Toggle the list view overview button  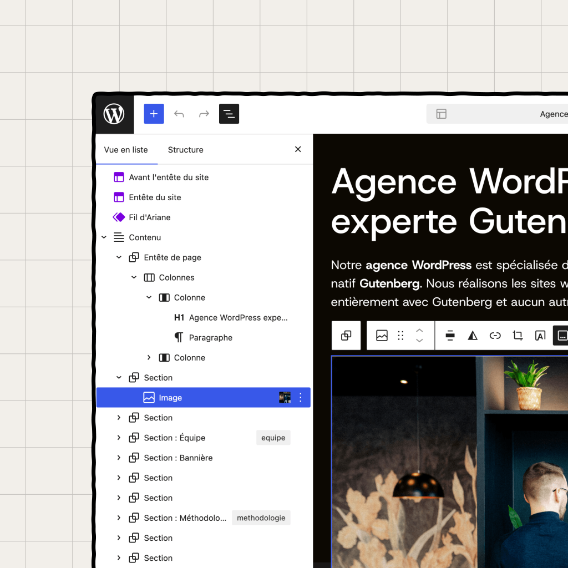click(x=229, y=114)
